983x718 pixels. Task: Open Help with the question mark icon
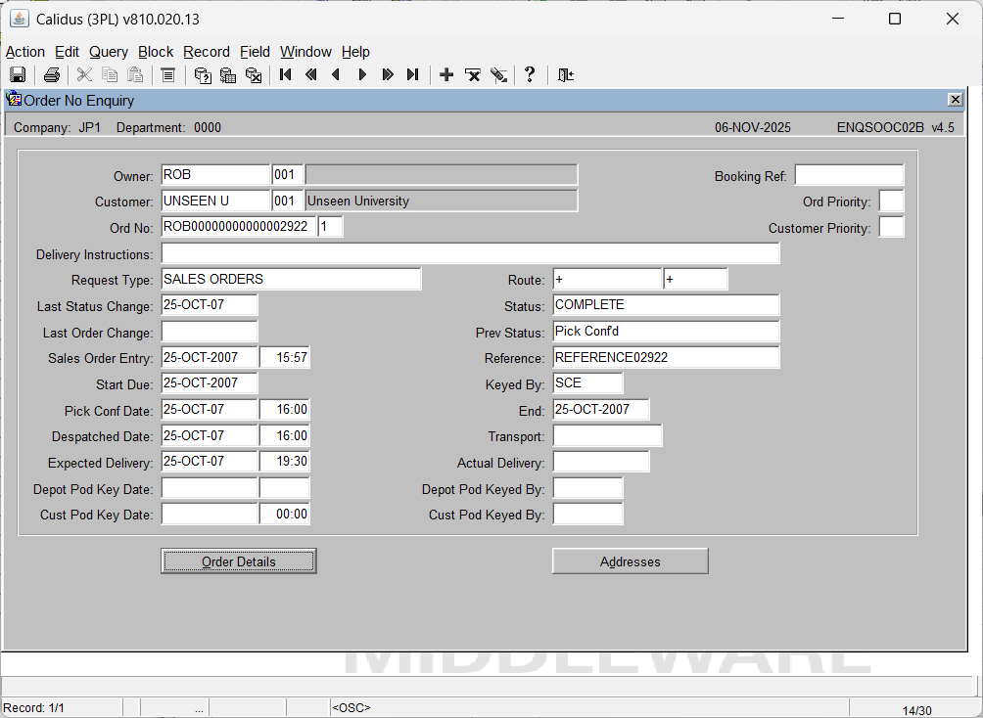(530, 75)
